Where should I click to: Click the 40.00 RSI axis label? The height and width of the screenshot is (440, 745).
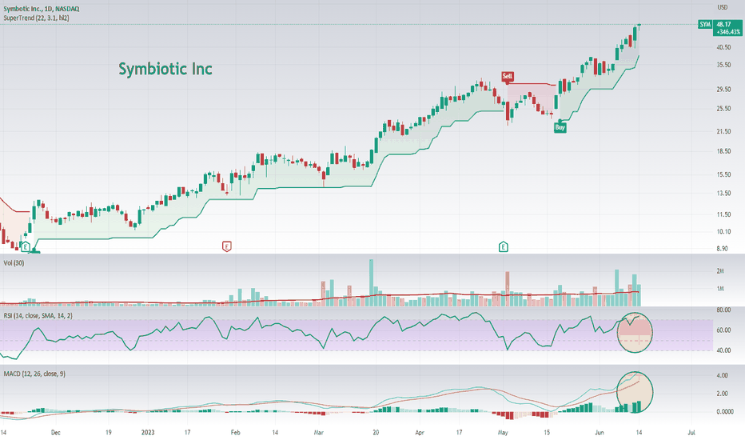[x=723, y=350]
